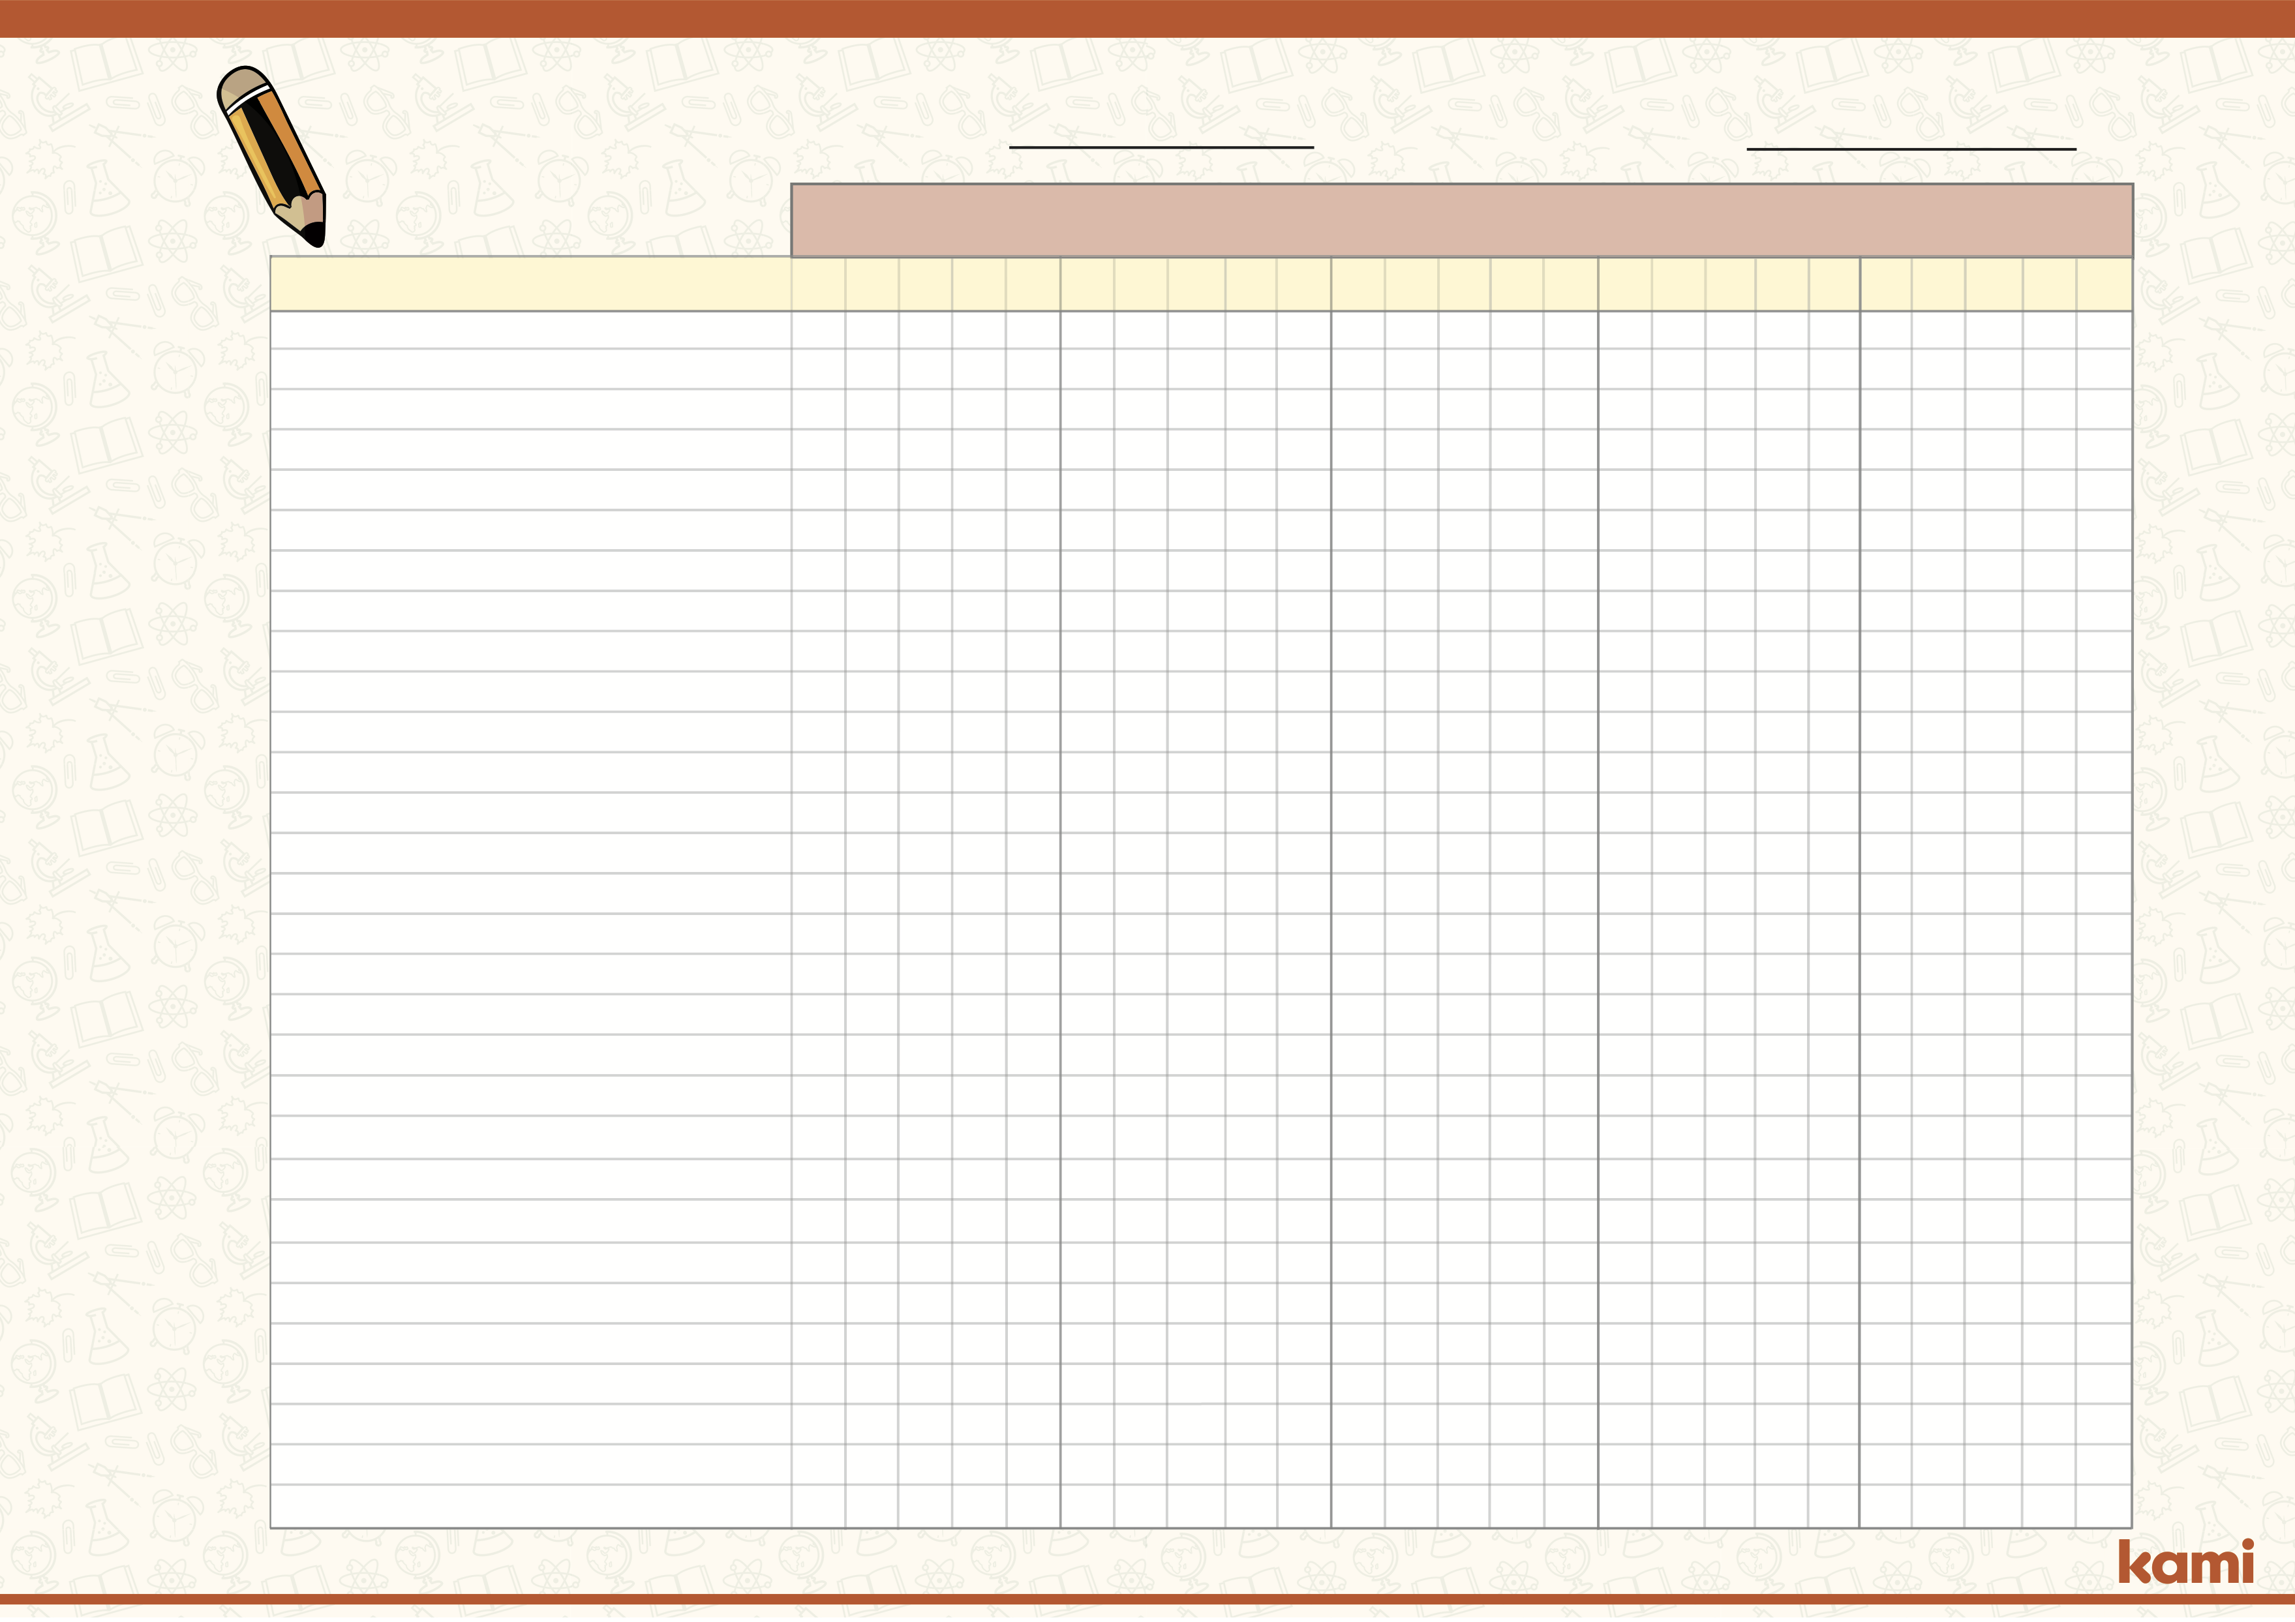
Task: Click the orange bar at page top
Action: point(1147,18)
